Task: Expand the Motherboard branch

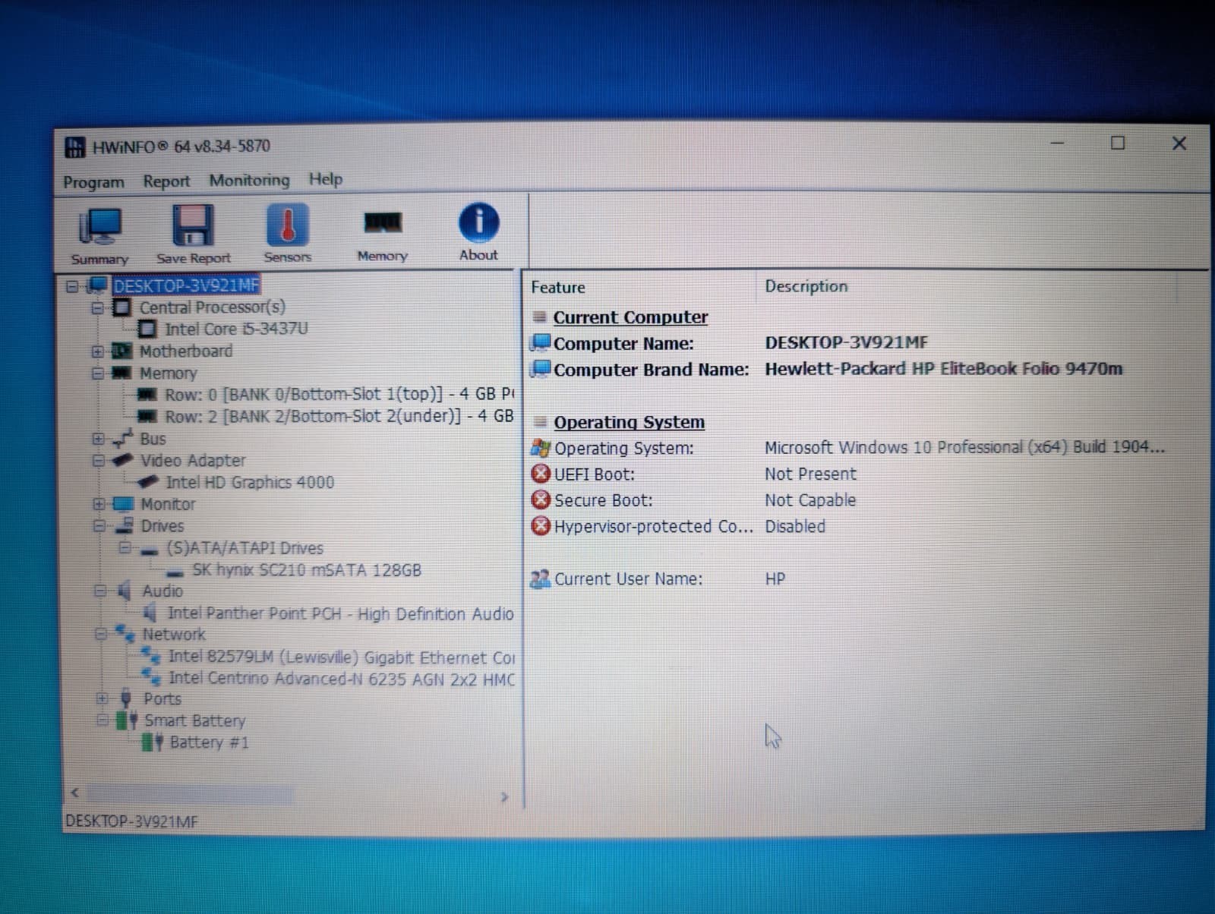Action: pos(97,351)
